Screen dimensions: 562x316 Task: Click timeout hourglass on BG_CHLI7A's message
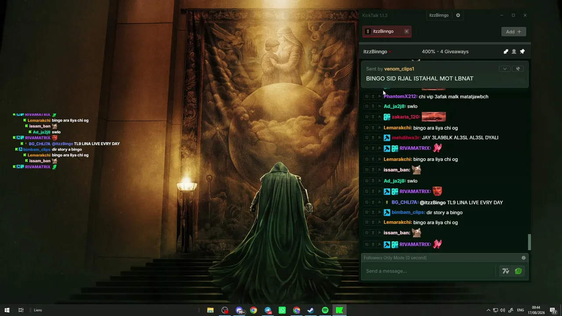pyautogui.click(x=373, y=202)
